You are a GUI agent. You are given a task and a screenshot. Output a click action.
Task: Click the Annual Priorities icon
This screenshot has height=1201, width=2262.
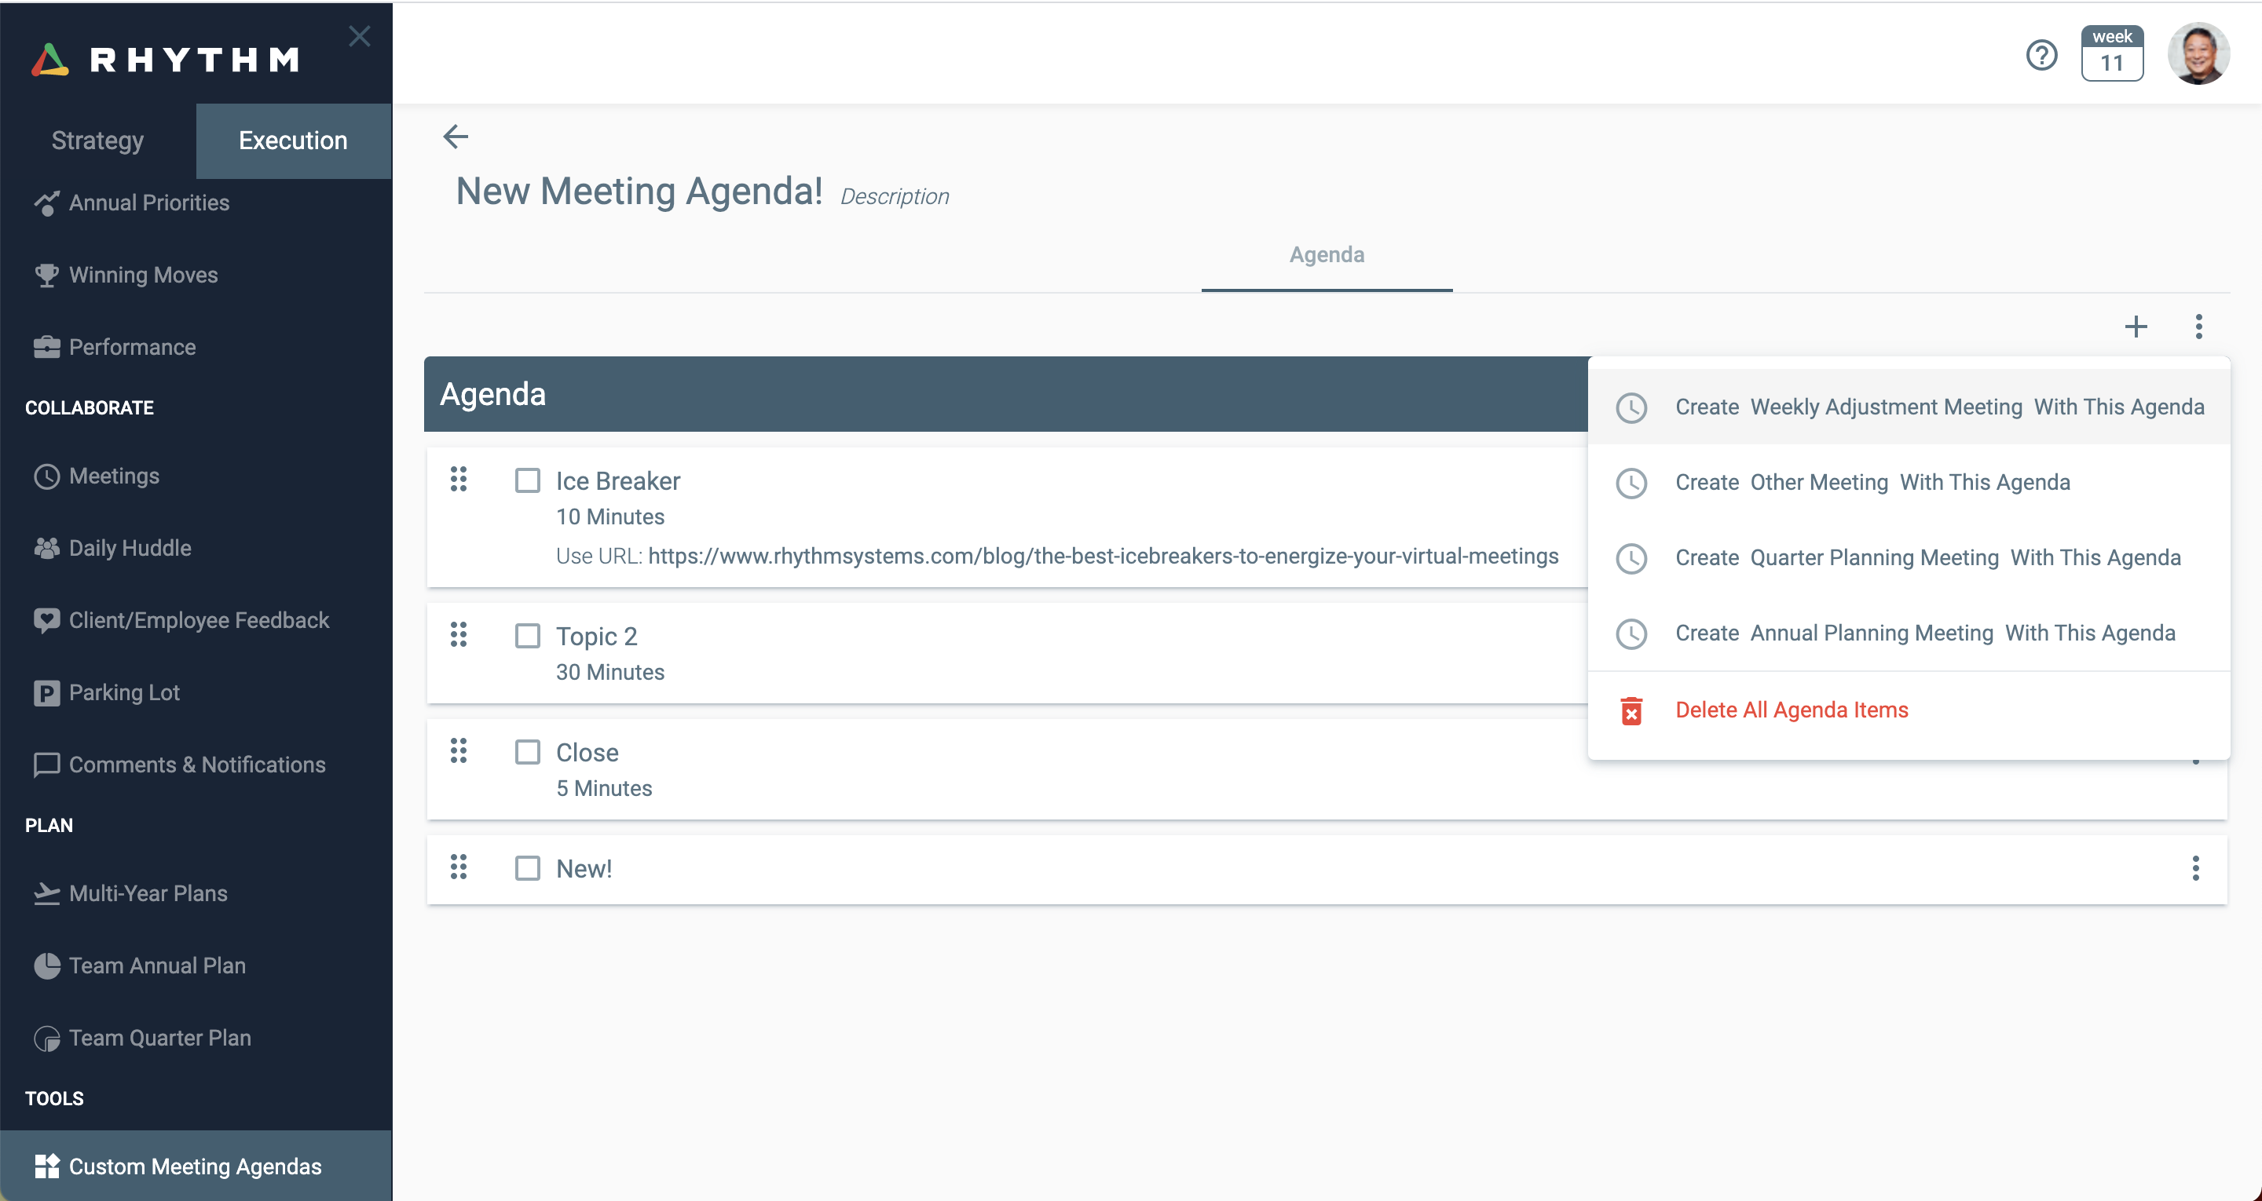click(46, 203)
